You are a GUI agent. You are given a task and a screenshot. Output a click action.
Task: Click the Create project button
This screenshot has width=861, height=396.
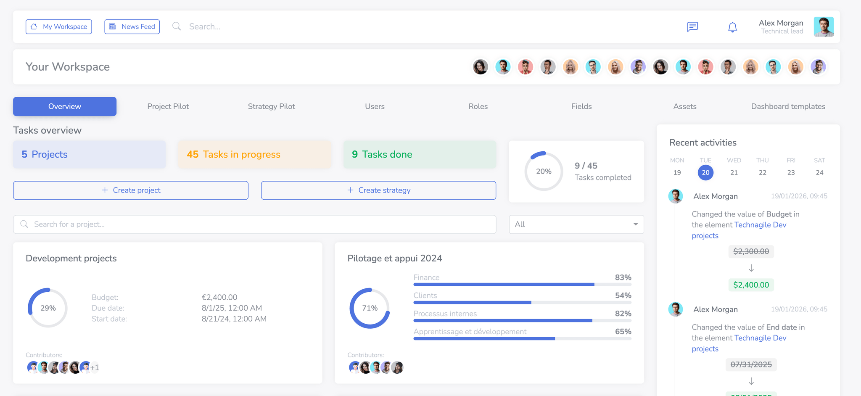[x=131, y=190]
